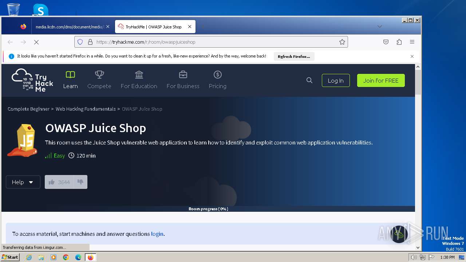Click the Room progress bar
The image size is (466, 262).
(x=208, y=209)
